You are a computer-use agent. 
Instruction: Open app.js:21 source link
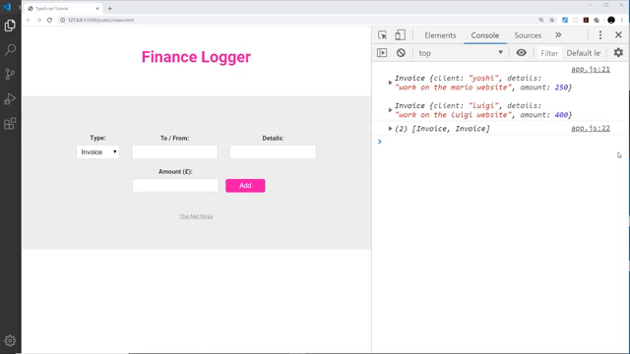tap(591, 70)
